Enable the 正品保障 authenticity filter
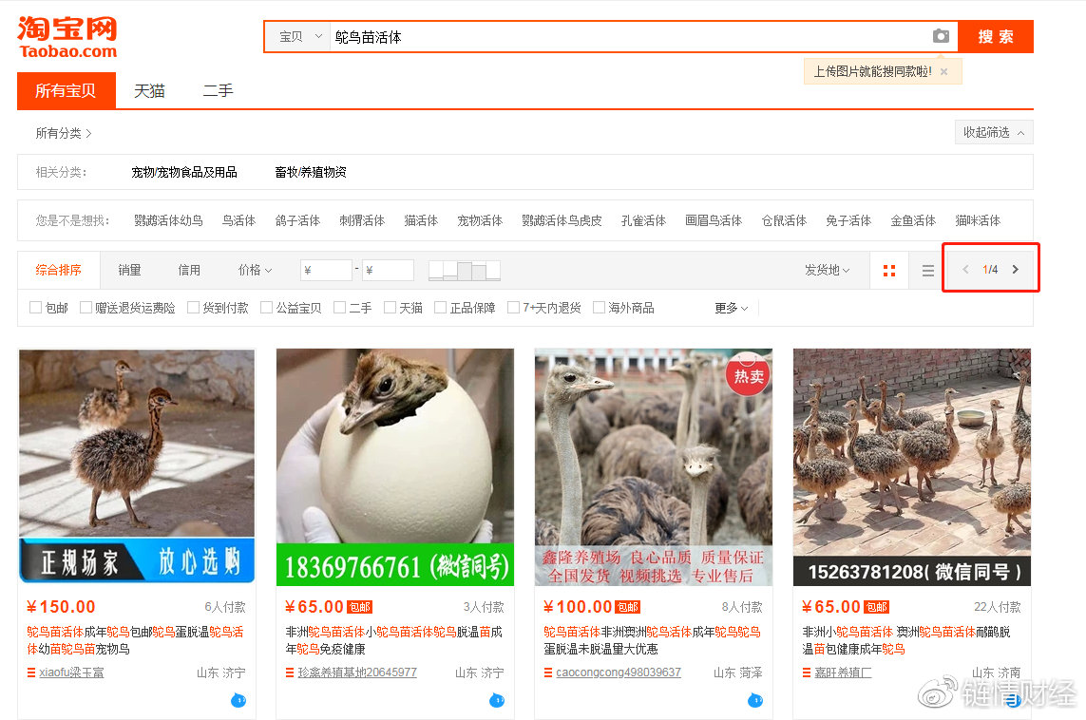 [439, 307]
